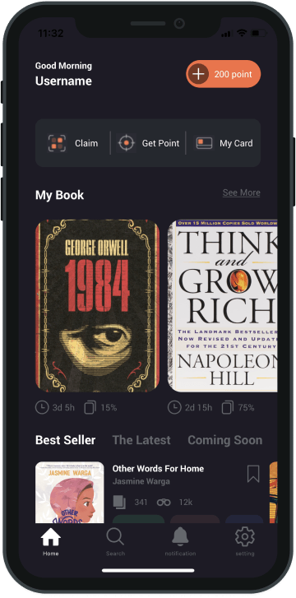Open the notification bell icon

click(180, 537)
